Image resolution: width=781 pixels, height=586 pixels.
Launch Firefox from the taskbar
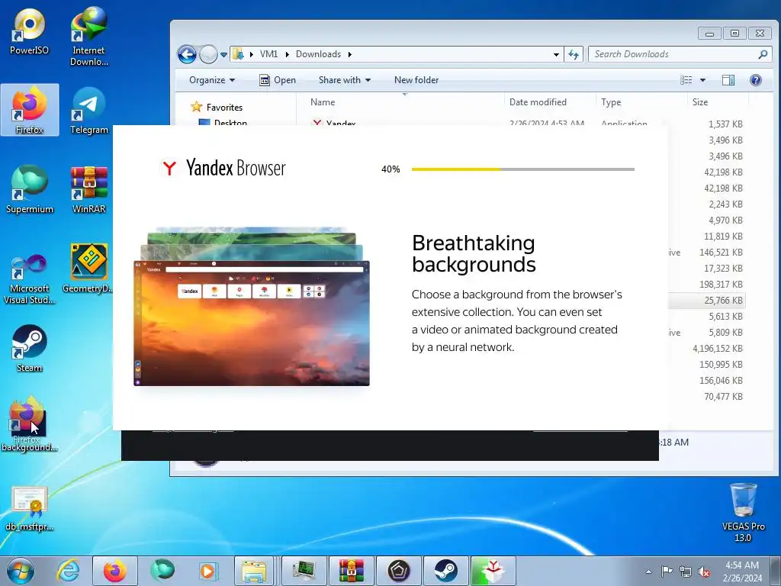pyautogui.click(x=114, y=571)
